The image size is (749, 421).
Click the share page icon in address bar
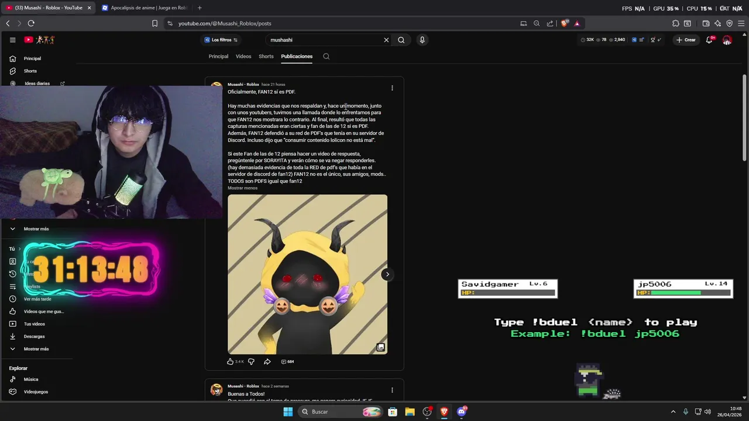[550, 23]
